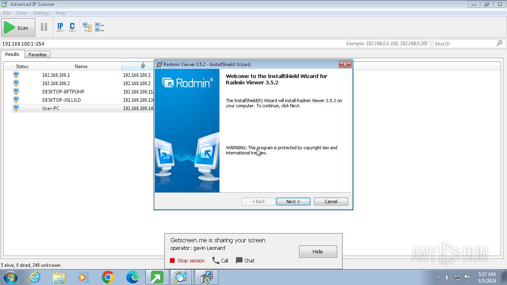Stop the Getscreen.me session
The height and width of the screenshot is (285, 507).
(x=187, y=260)
